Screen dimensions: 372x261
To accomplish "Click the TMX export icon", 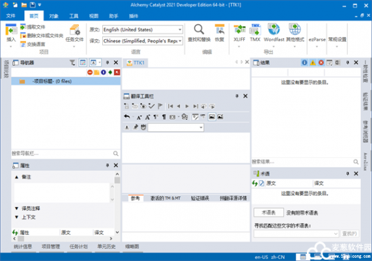I will coord(255,30).
